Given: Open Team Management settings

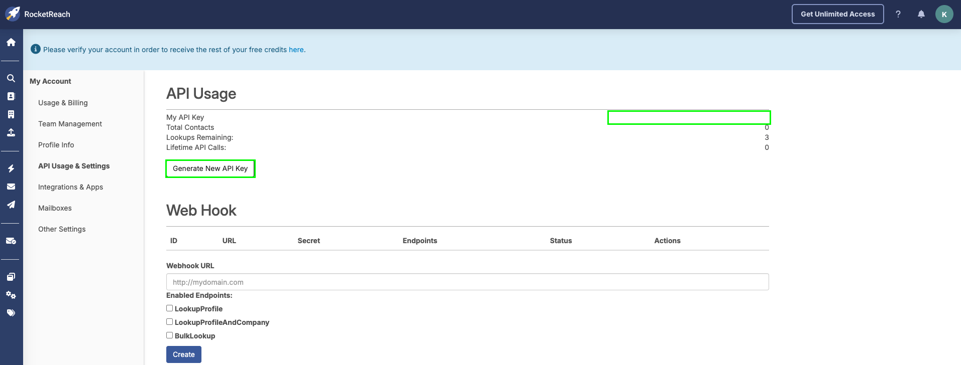Looking at the screenshot, I should (70, 124).
